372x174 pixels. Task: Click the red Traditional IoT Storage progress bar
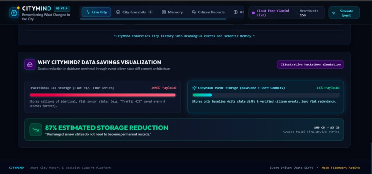click(x=103, y=95)
